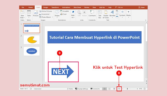This screenshot has width=167, height=96.
Task: Switch to Normal view in the status bar
Action: pos(104,89)
